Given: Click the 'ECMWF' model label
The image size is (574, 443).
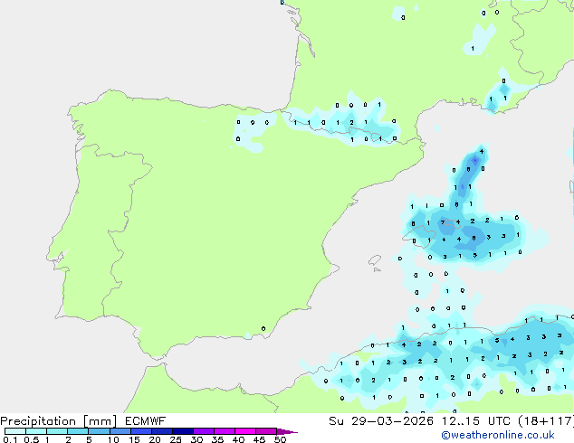Looking at the screenshot, I should click(x=146, y=421).
